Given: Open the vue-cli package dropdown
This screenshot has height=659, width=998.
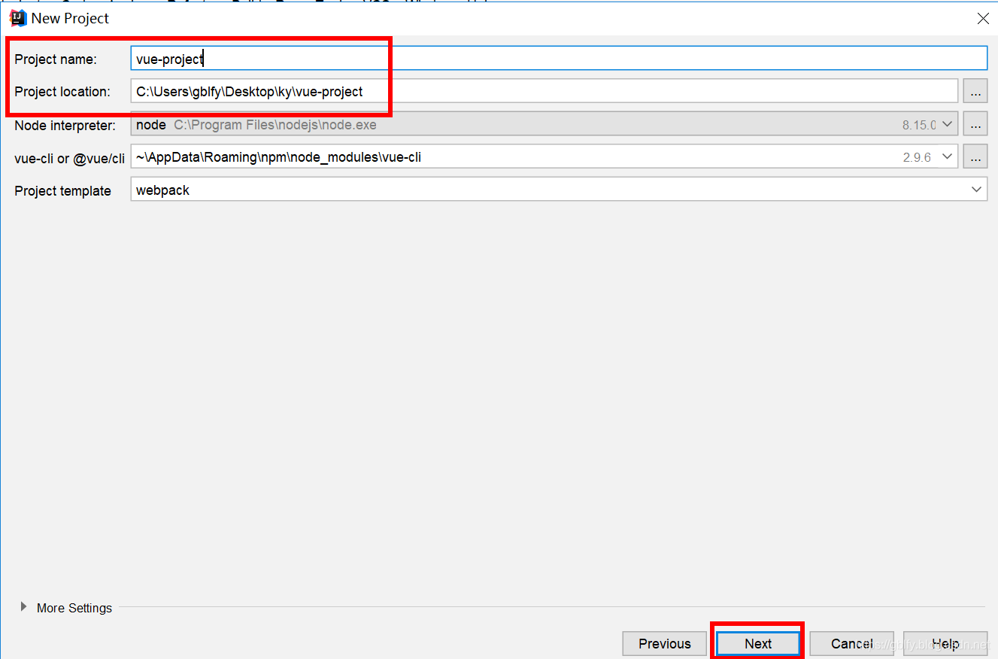Looking at the screenshot, I should click(948, 157).
